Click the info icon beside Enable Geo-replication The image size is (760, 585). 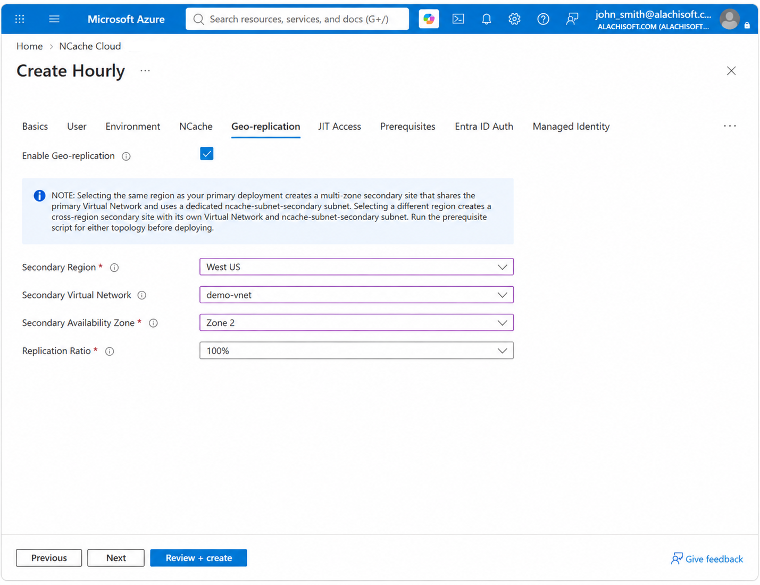click(x=126, y=156)
